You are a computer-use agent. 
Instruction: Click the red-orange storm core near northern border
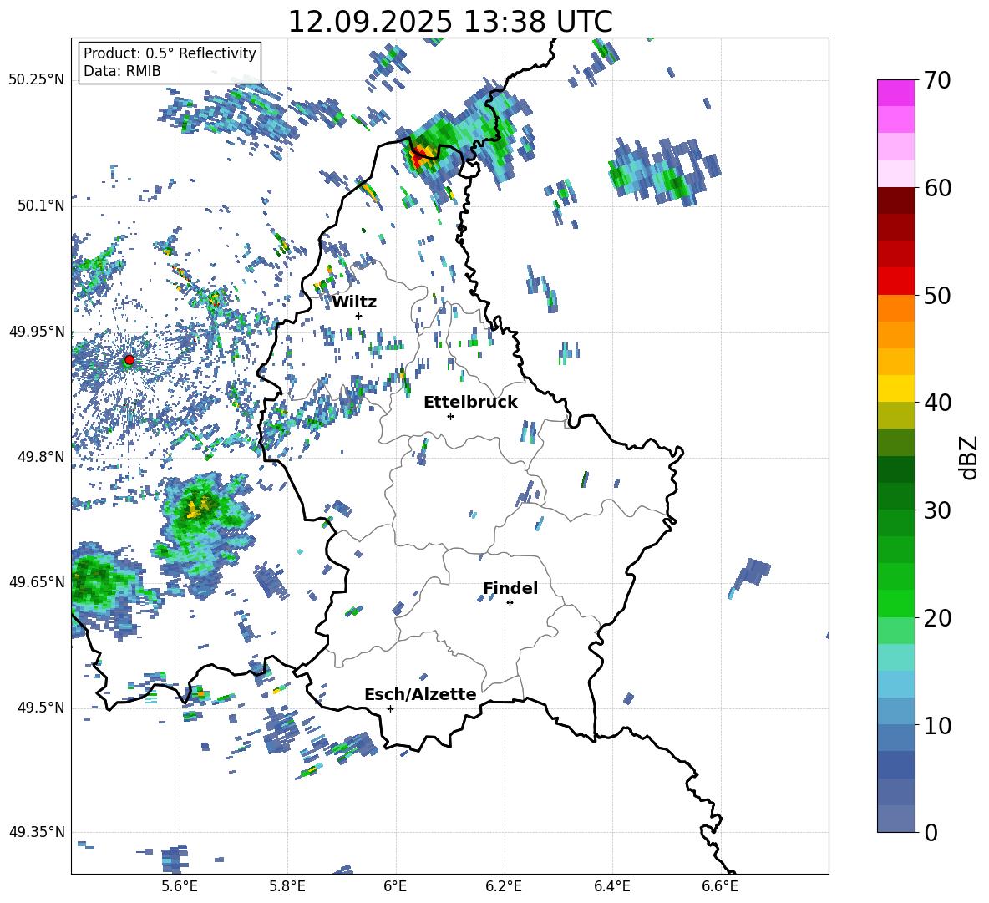pyautogui.click(x=420, y=155)
